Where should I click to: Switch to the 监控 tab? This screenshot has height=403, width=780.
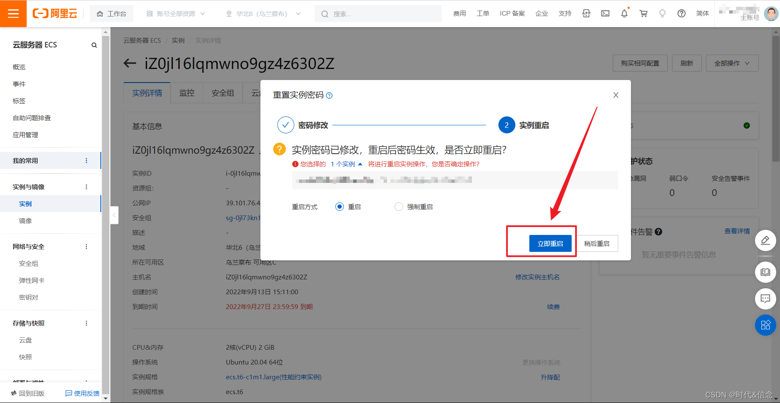point(187,93)
